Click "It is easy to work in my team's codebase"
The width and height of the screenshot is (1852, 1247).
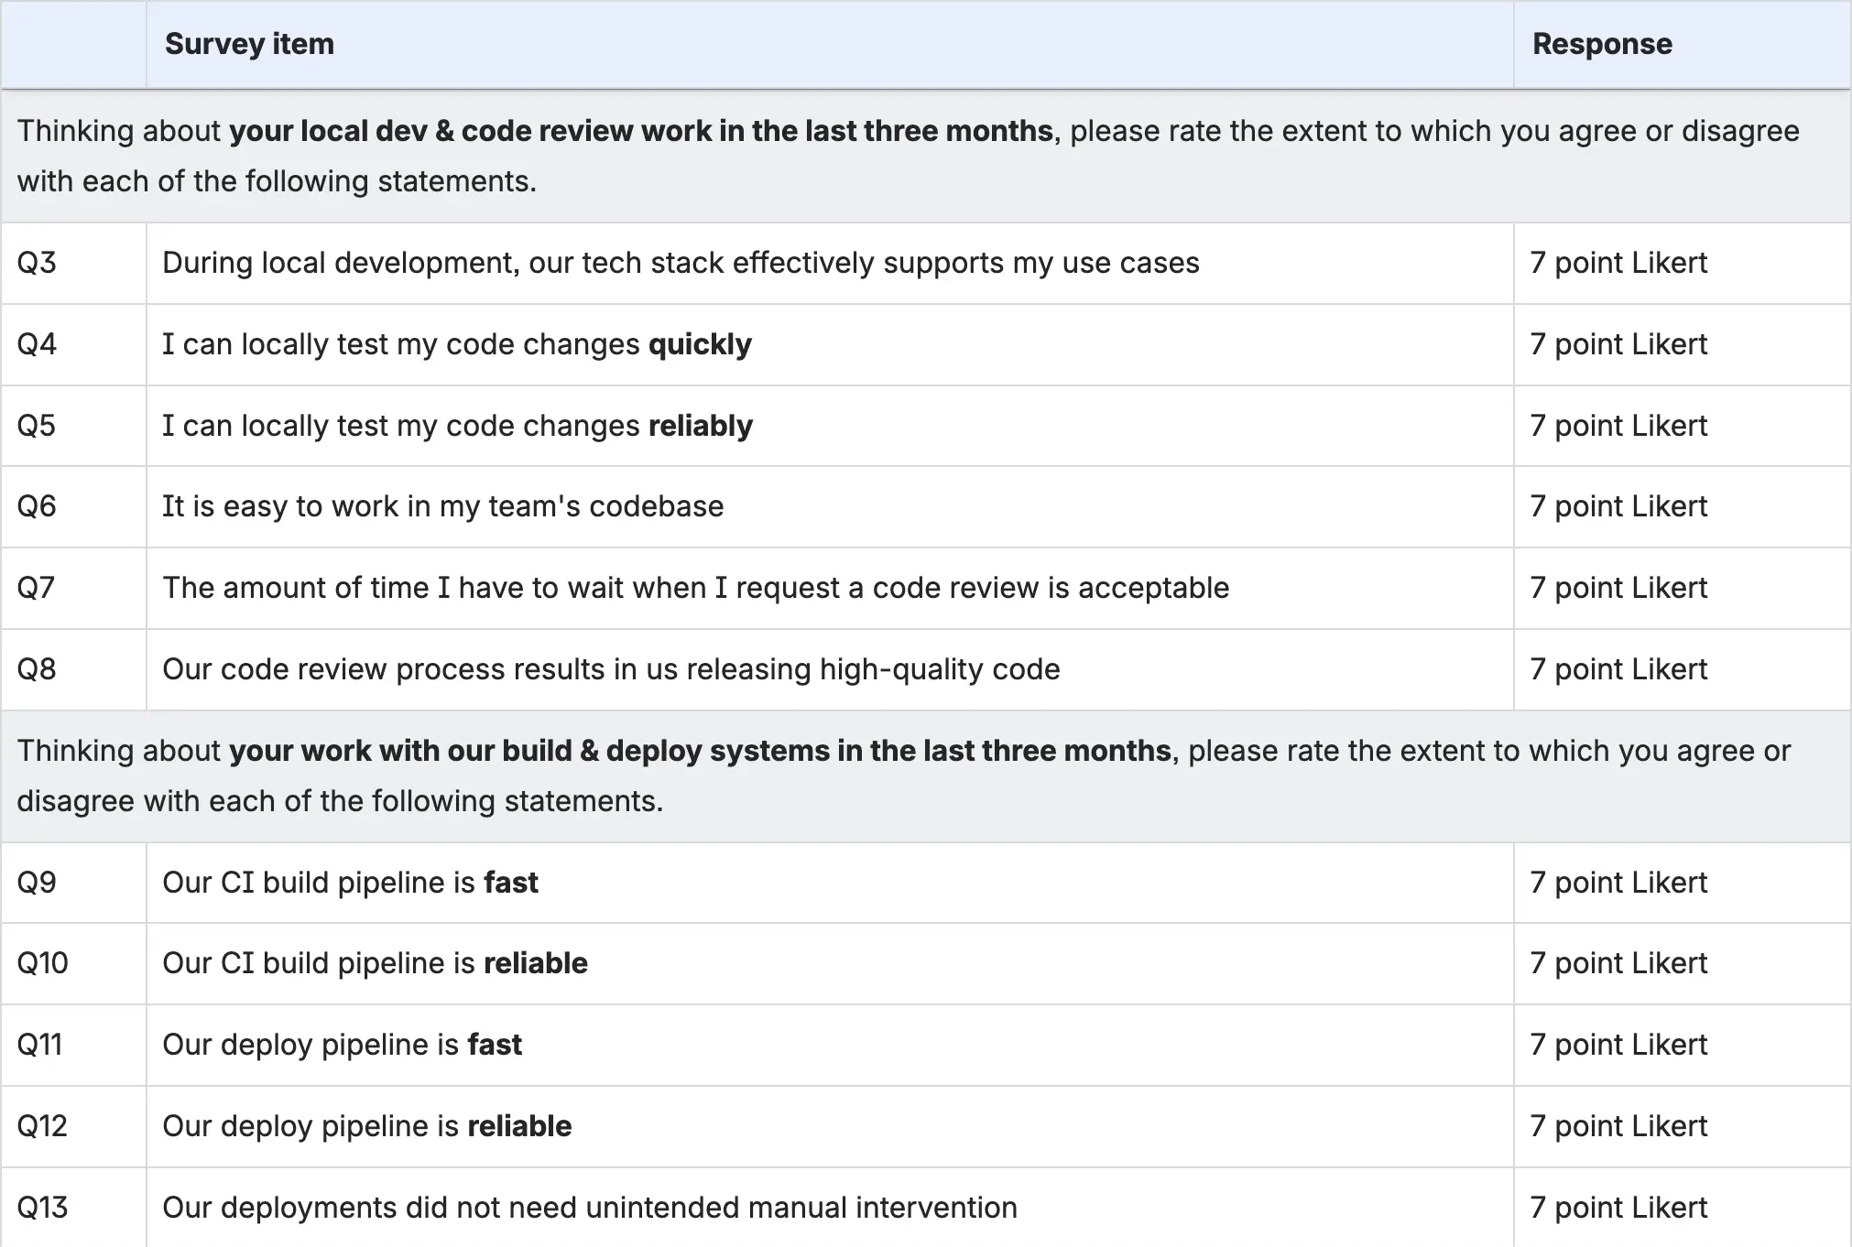point(442,506)
